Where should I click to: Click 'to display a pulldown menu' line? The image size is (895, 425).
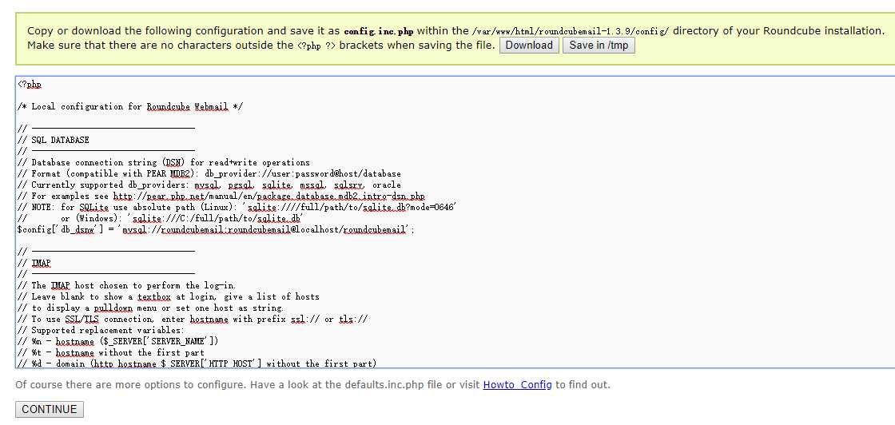(x=151, y=308)
